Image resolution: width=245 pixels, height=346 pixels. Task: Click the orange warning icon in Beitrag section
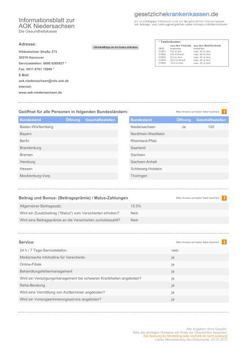click(x=224, y=198)
